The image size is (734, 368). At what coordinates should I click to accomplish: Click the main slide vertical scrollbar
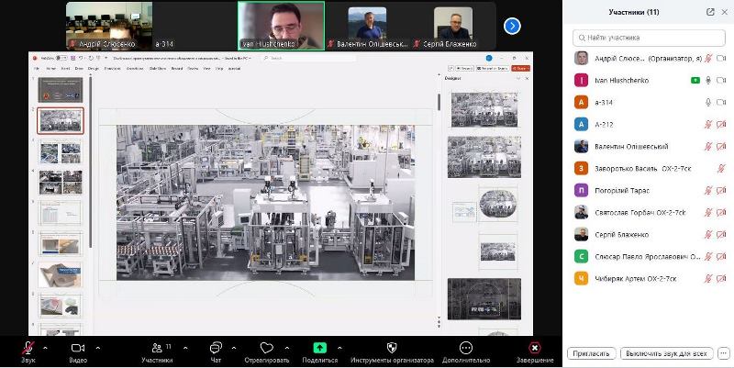439,102
